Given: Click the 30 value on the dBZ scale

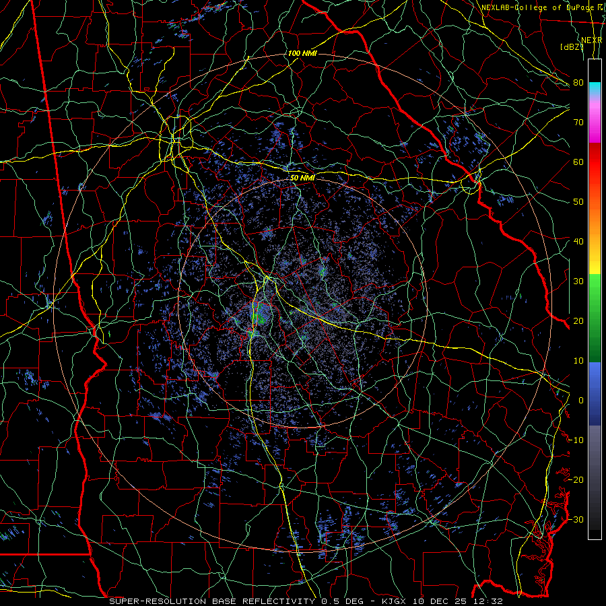Looking at the screenshot, I should click(x=578, y=281).
